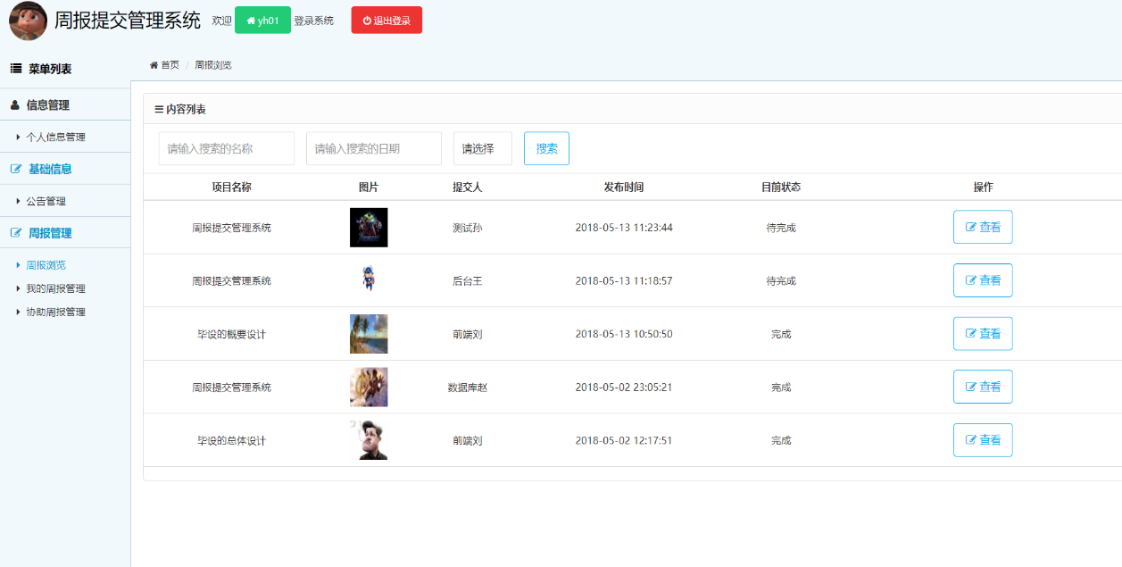Open 个人信息管理 menu item
Viewport: 1122px width, 567px height.
tap(55, 137)
